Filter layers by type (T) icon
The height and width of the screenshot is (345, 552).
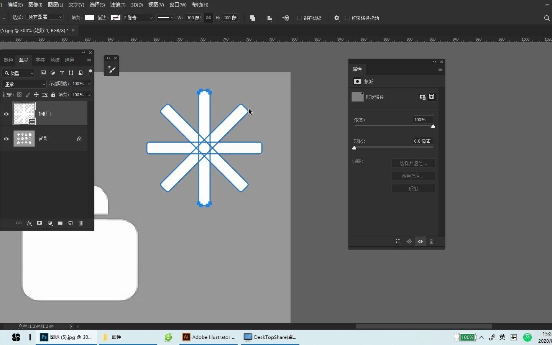point(62,73)
